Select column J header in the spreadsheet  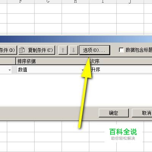[x=130, y=2]
